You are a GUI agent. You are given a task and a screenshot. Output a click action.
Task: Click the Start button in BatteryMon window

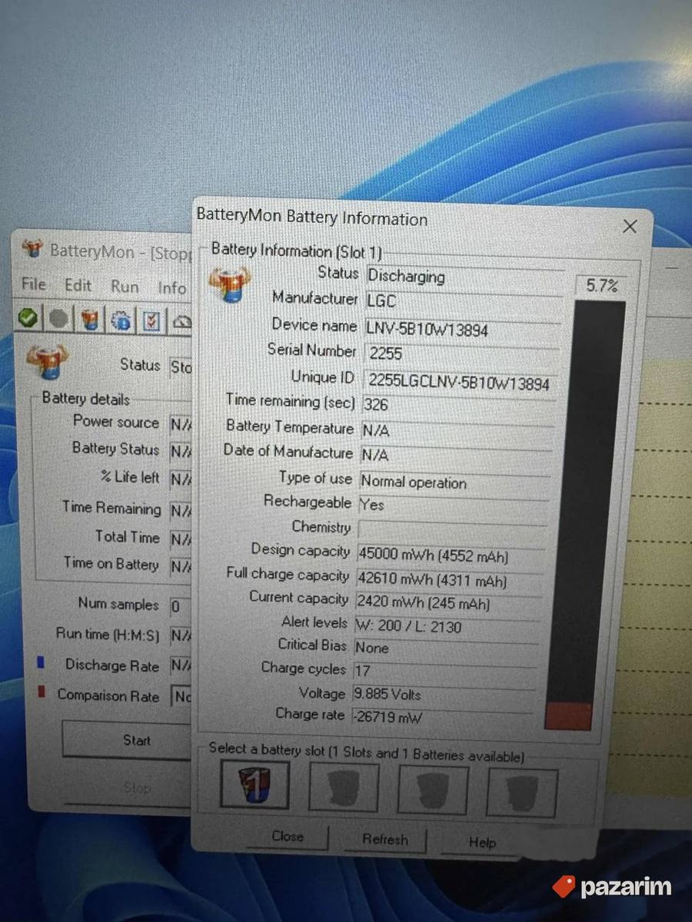coord(128,740)
